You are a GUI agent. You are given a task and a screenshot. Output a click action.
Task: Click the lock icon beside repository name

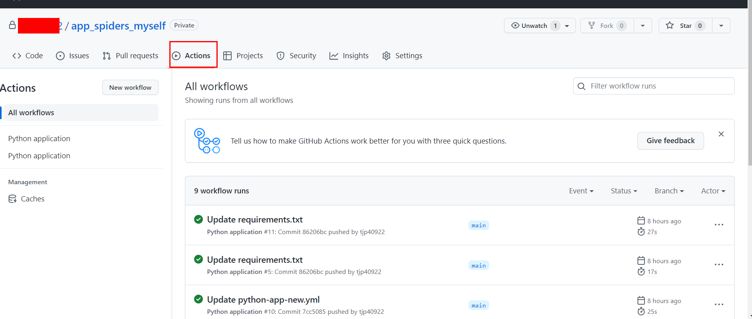point(12,25)
